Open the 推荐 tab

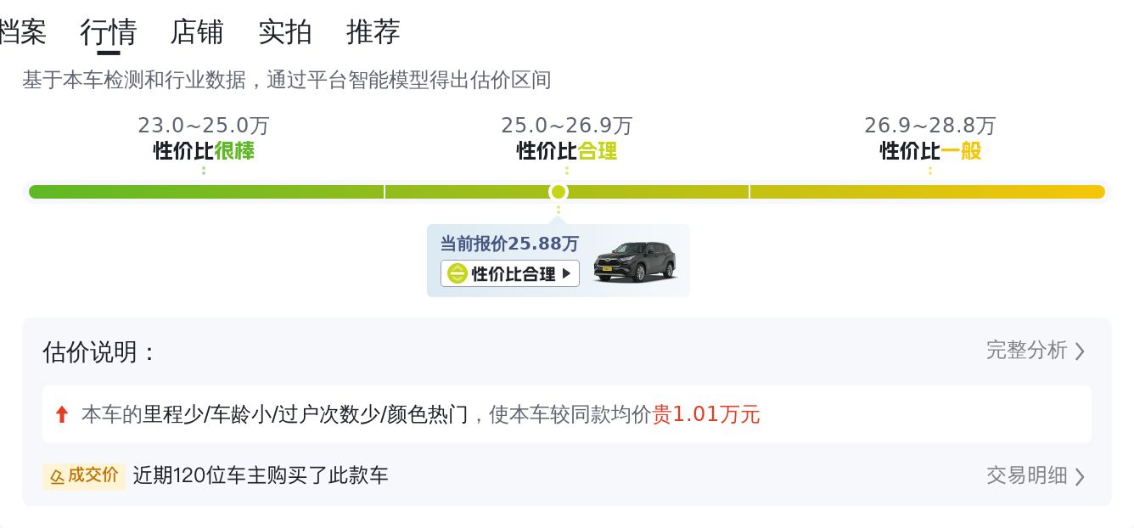373,32
